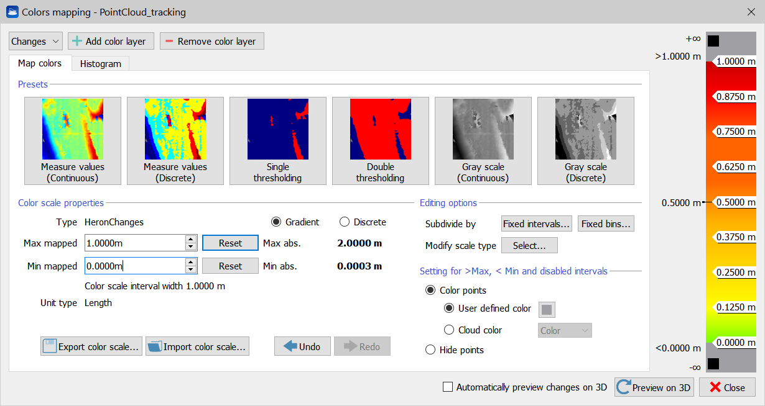The width and height of the screenshot is (765, 406).
Task: Open Fixed intervals subdivide dialog
Action: 537,224
